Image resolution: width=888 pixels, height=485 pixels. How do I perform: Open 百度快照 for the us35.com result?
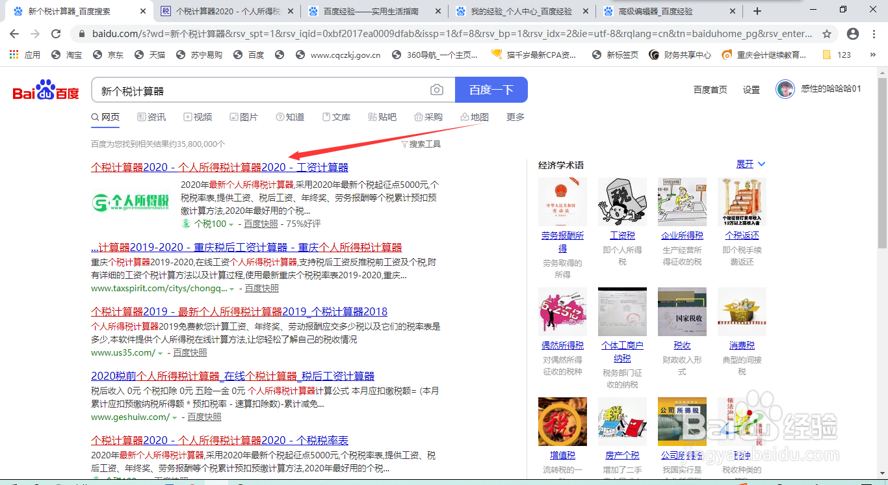click(x=190, y=352)
